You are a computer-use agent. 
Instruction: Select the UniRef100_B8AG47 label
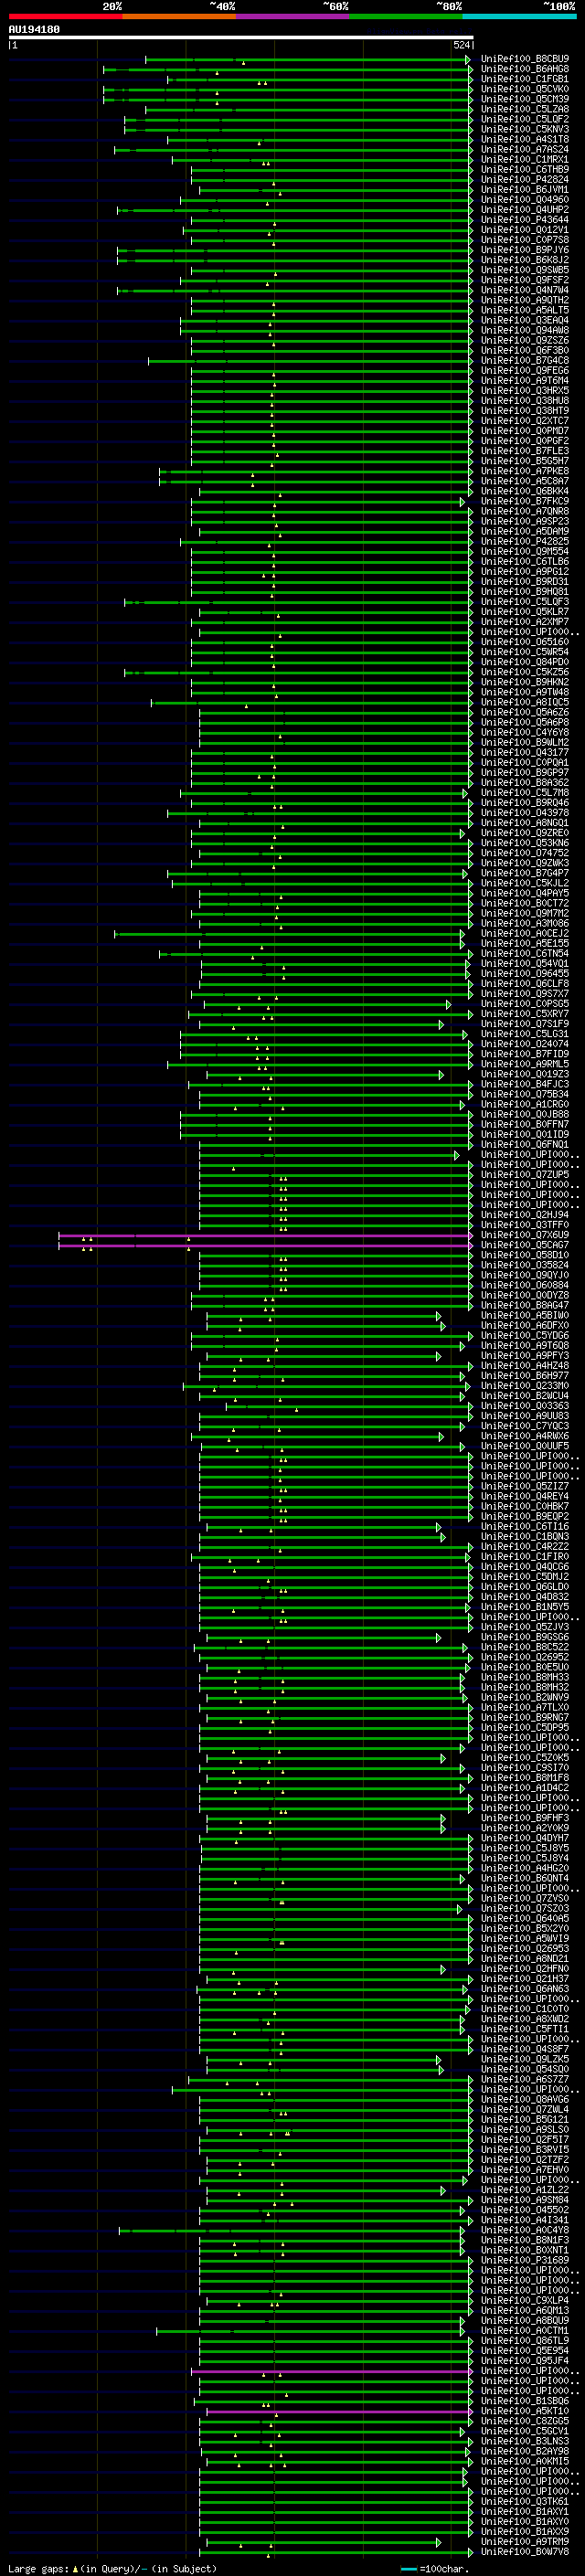tap(524, 1305)
